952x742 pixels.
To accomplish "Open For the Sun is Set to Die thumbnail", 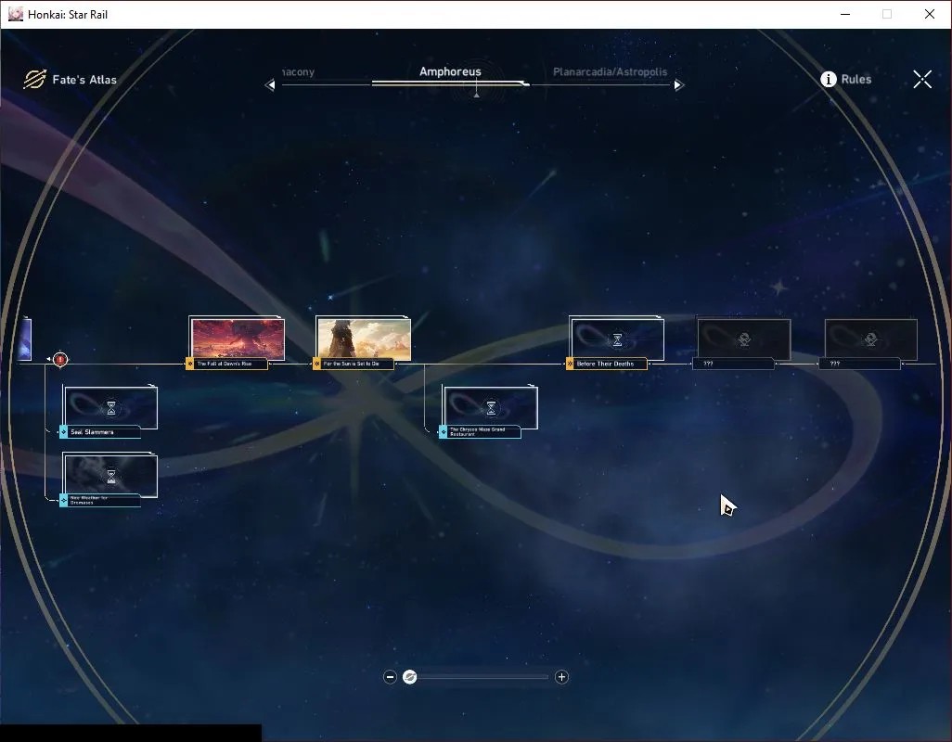I will pyautogui.click(x=364, y=339).
